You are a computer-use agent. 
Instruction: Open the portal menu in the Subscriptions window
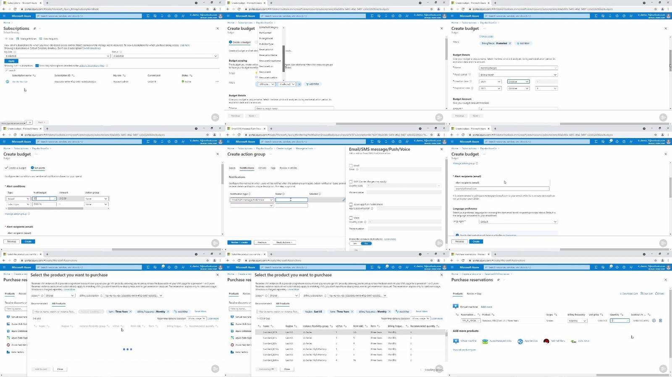5,16
